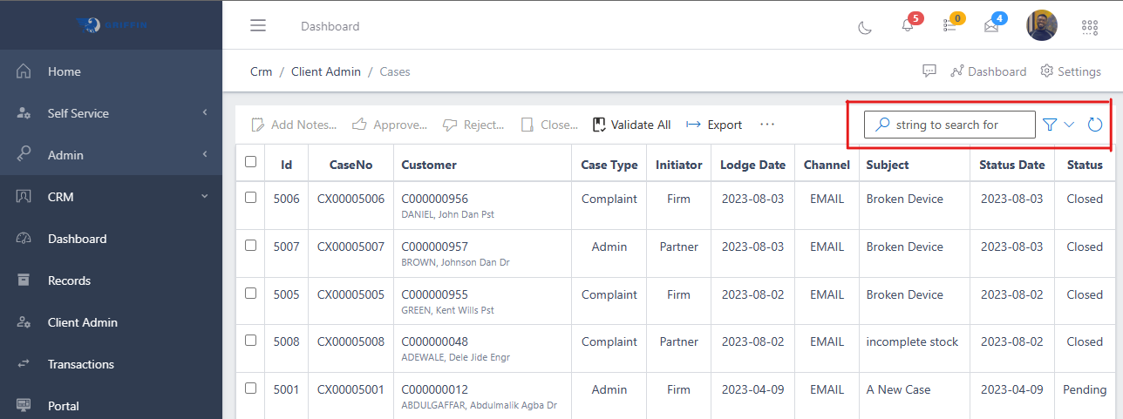Open task list icon with 0 badge
The height and width of the screenshot is (419, 1123).
pyautogui.click(x=949, y=26)
